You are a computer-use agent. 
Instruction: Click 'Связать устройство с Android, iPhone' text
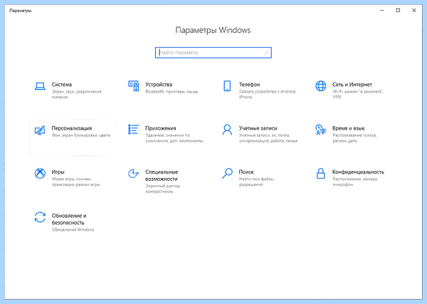[268, 94]
